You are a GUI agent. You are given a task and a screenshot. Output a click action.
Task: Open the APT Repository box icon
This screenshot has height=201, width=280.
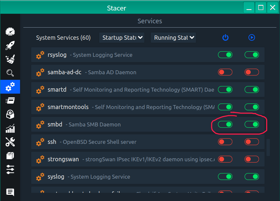[x=10, y=156]
